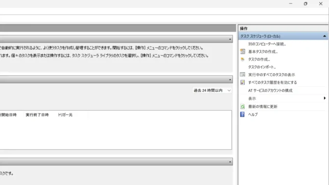Click the 基本タスクの作成 icon
Viewport: 329px width, 185px height.
click(242, 51)
